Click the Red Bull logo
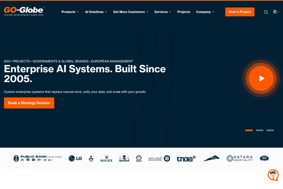The height and width of the screenshot is (189, 283). point(124,158)
